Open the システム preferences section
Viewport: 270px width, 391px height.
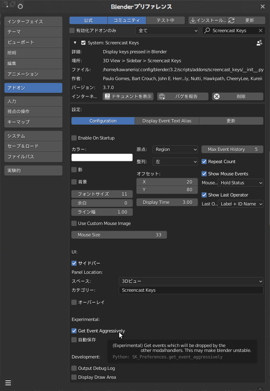tap(33, 136)
